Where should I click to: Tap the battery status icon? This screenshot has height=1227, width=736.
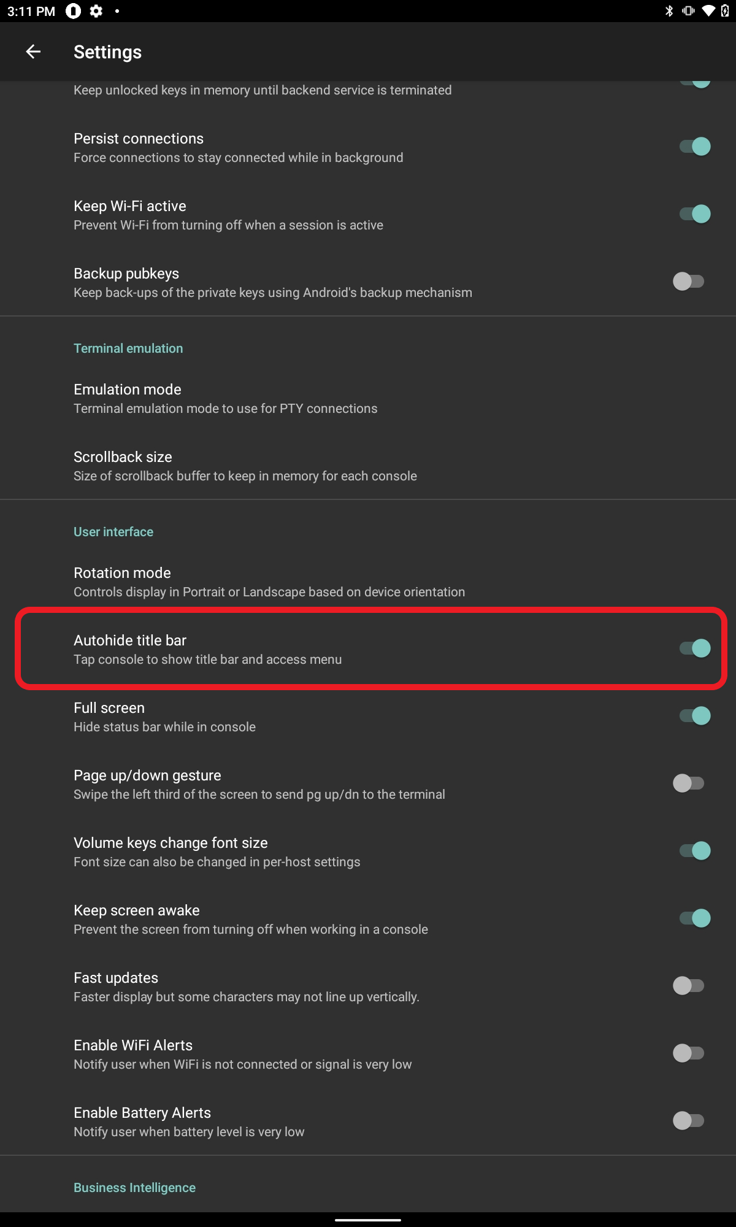click(725, 11)
